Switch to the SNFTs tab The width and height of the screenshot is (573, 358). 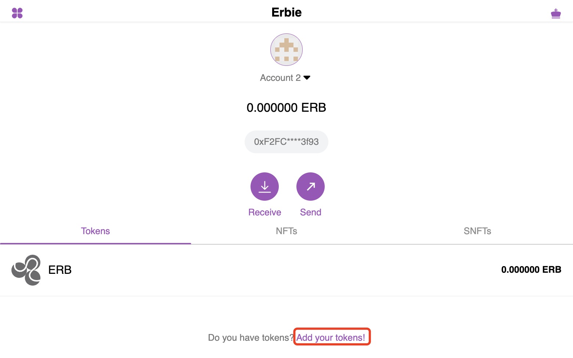pyautogui.click(x=478, y=231)
